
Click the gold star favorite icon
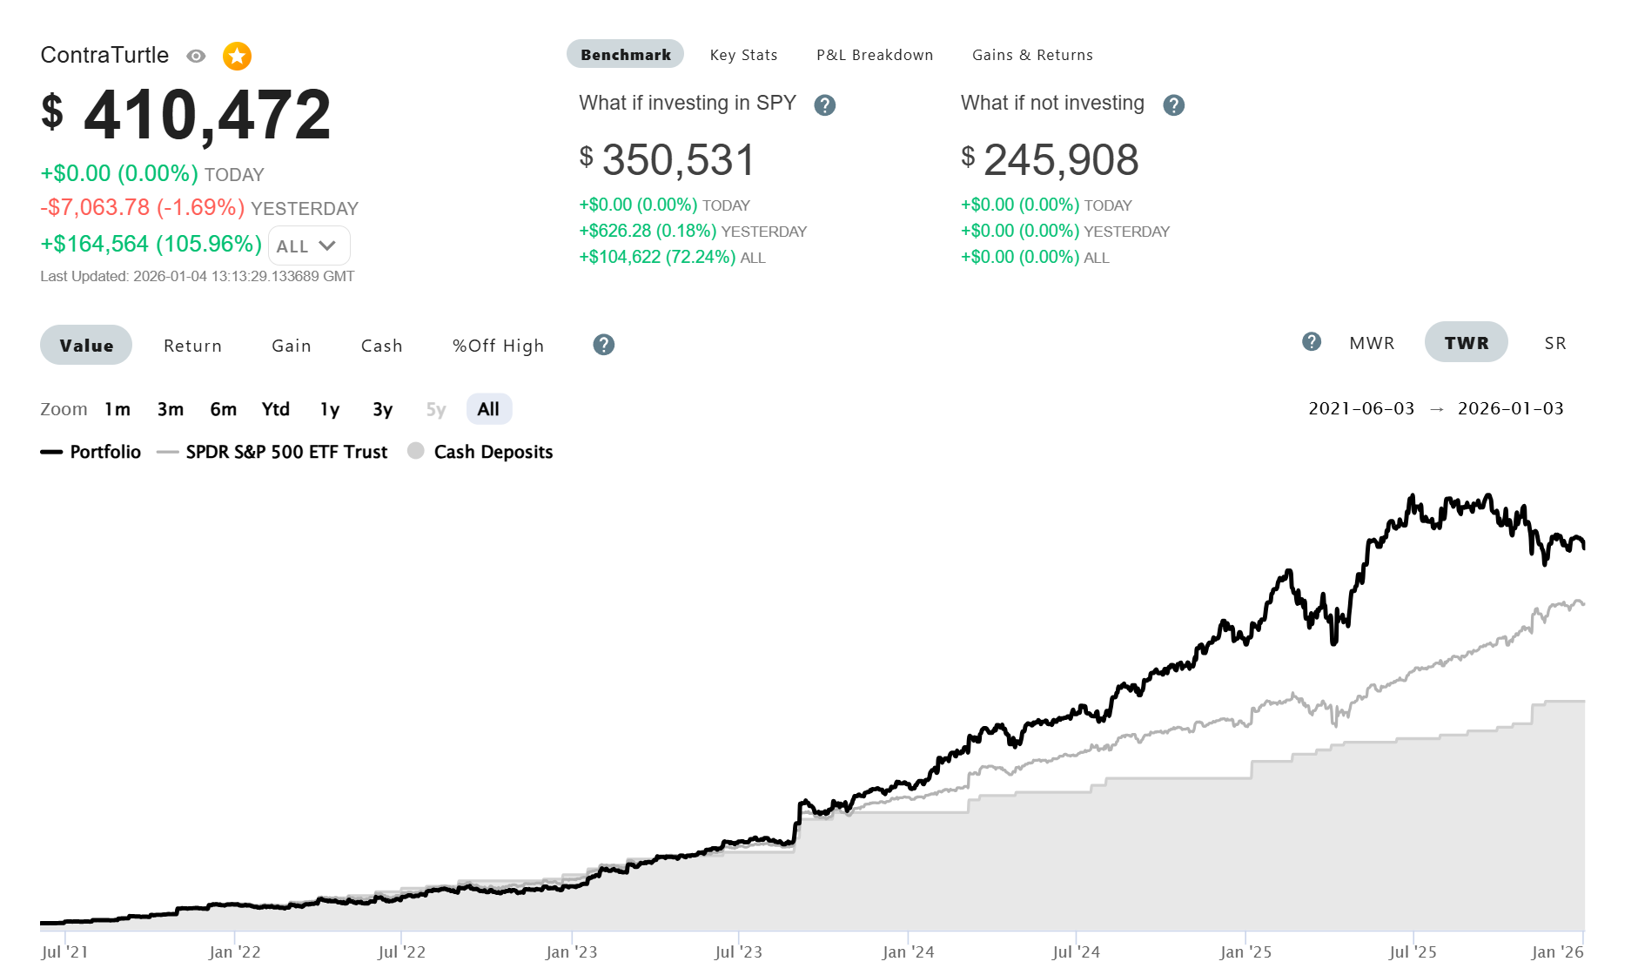[x=237, y=57]
